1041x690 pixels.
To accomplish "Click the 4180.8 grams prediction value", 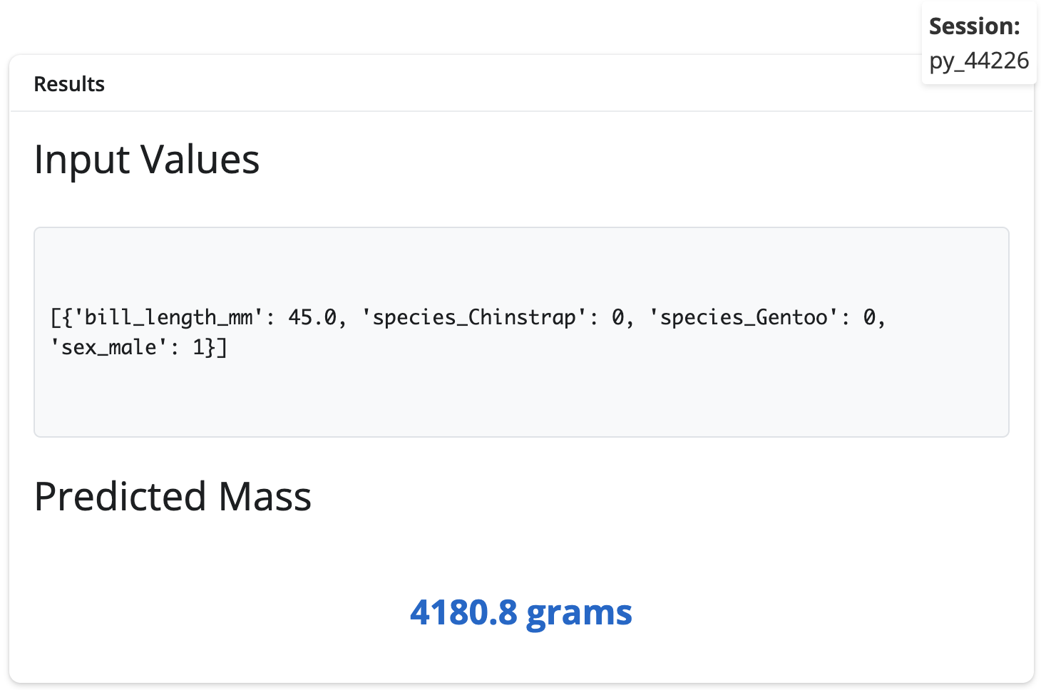I will [x=520, y=612].
